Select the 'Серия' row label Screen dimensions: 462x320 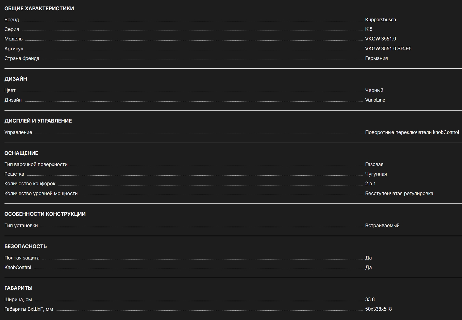coord(12,29)
